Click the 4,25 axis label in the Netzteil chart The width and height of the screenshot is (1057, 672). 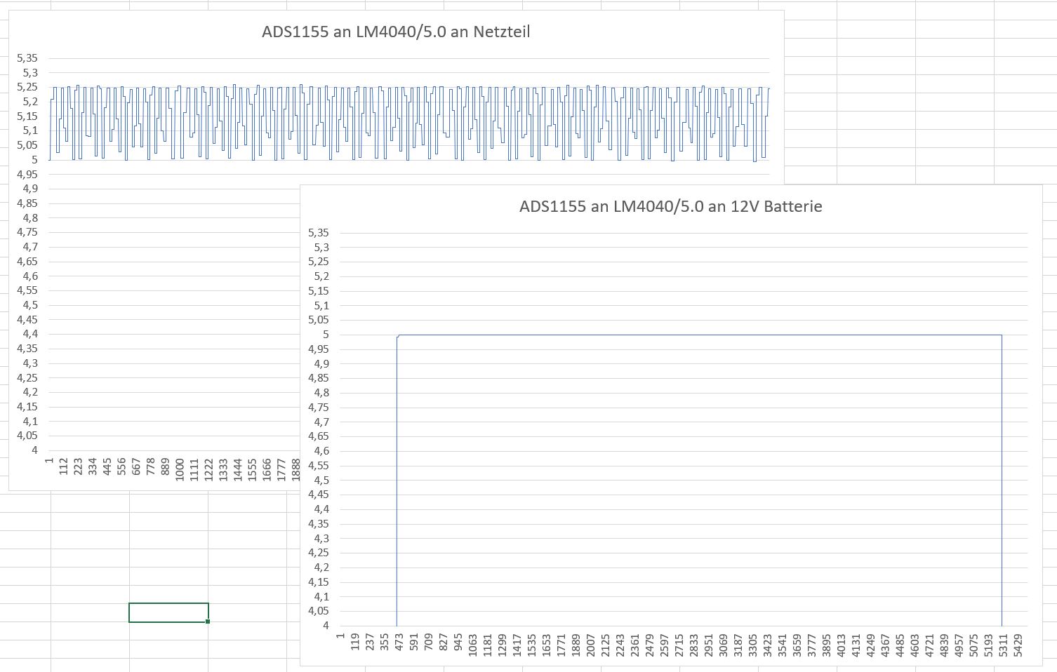pyautogui.click(x=27, y=377)
